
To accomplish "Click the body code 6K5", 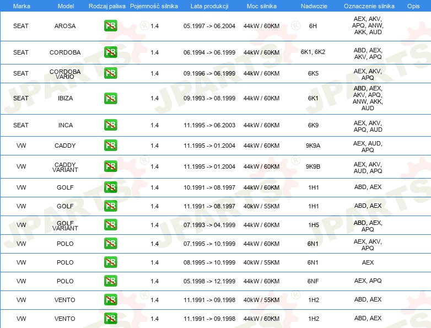I will click(313, 73).
